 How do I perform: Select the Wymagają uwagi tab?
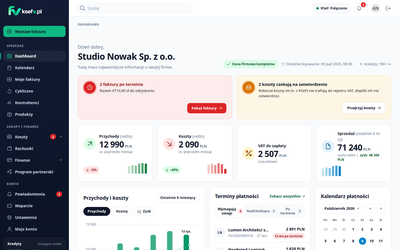point(230,211)
